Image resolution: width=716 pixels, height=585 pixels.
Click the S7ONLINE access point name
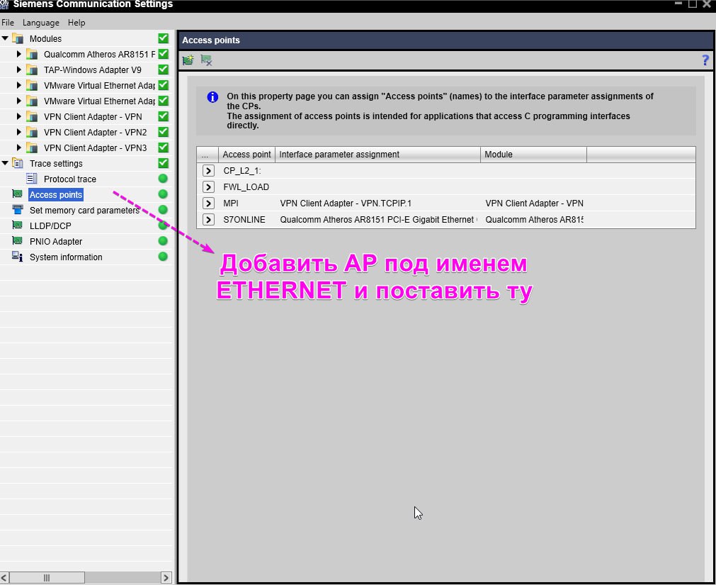[244, 220]
